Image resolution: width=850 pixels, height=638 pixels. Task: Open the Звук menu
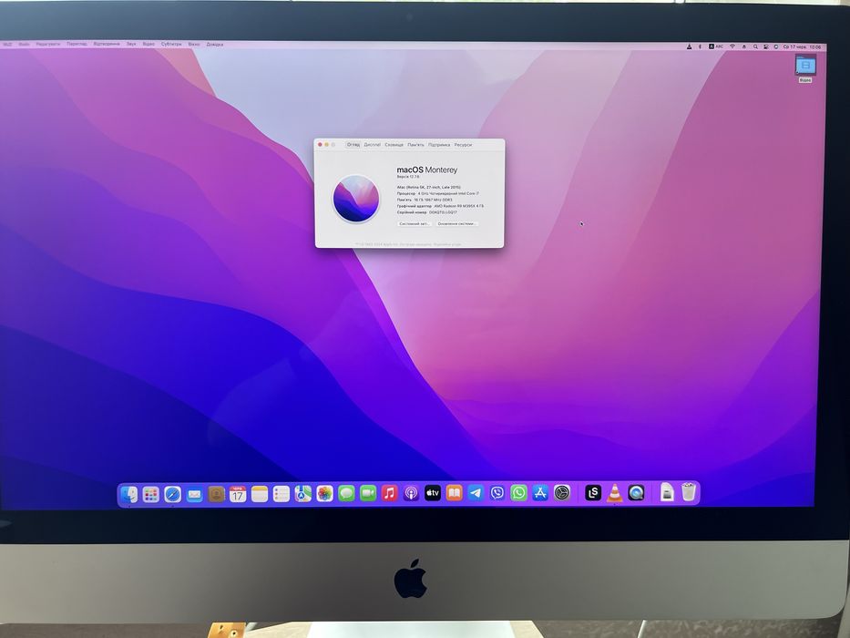click(131, 44)
